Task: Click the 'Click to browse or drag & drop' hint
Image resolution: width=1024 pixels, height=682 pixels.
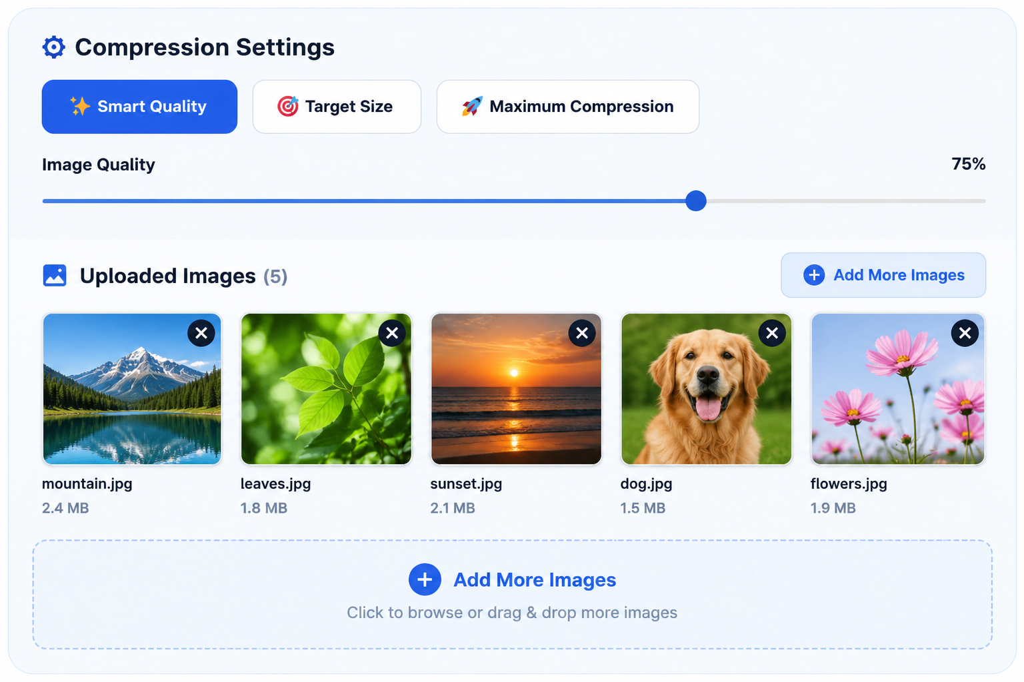Action: [512, 613]
